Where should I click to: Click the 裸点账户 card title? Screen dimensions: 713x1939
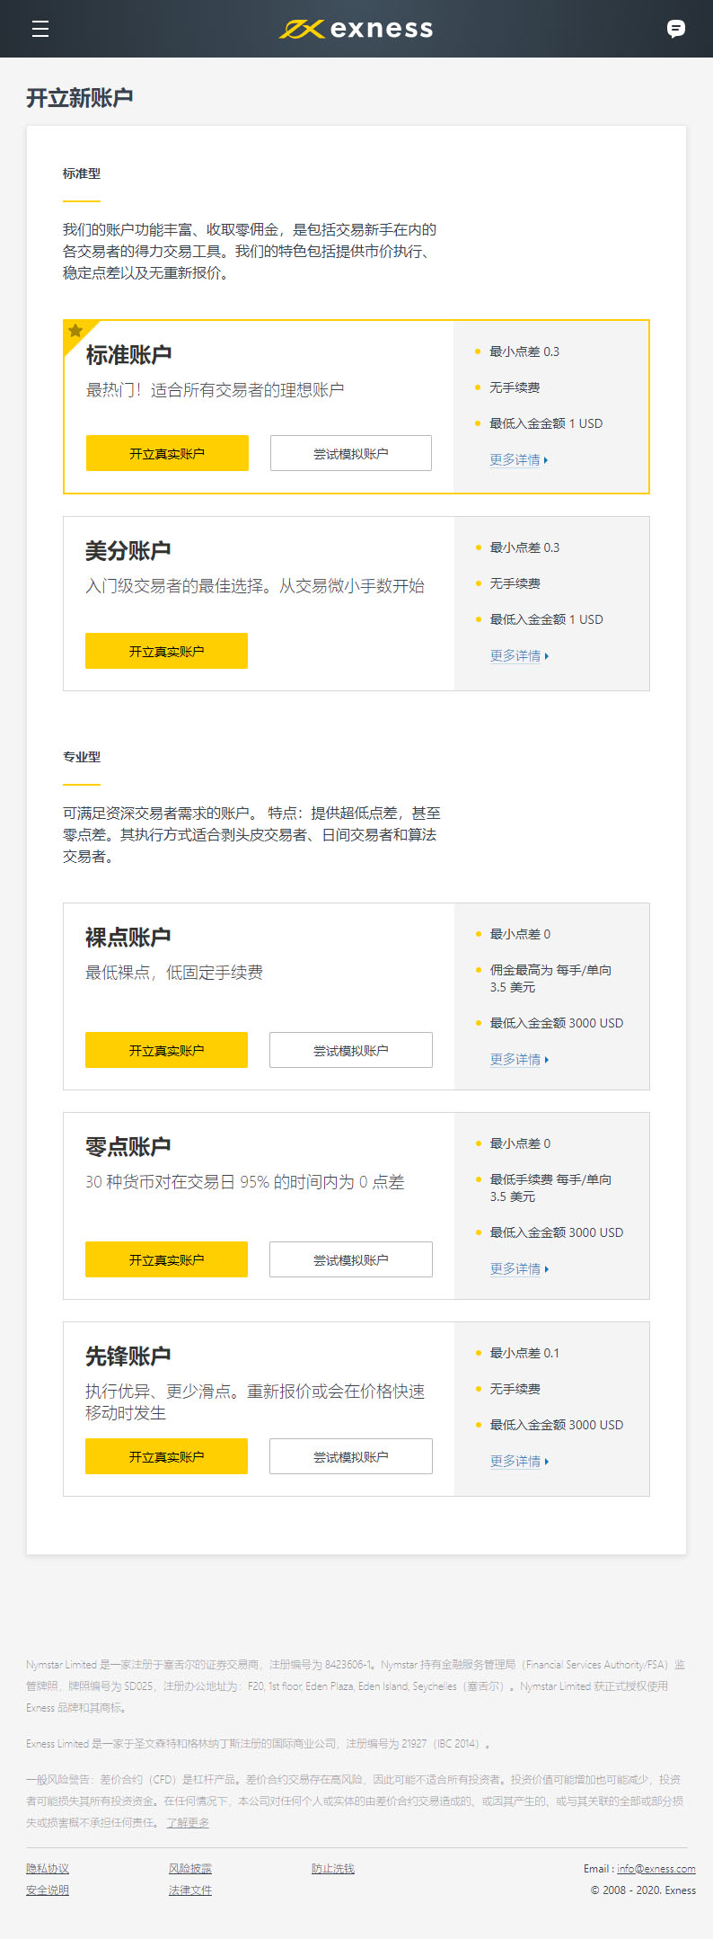128,937
